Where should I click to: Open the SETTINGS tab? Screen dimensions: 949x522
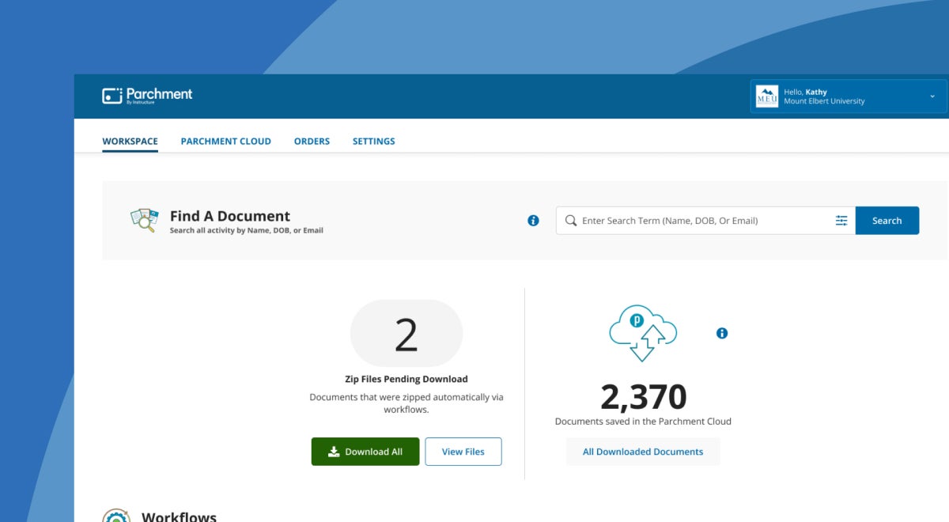(373, 142)
